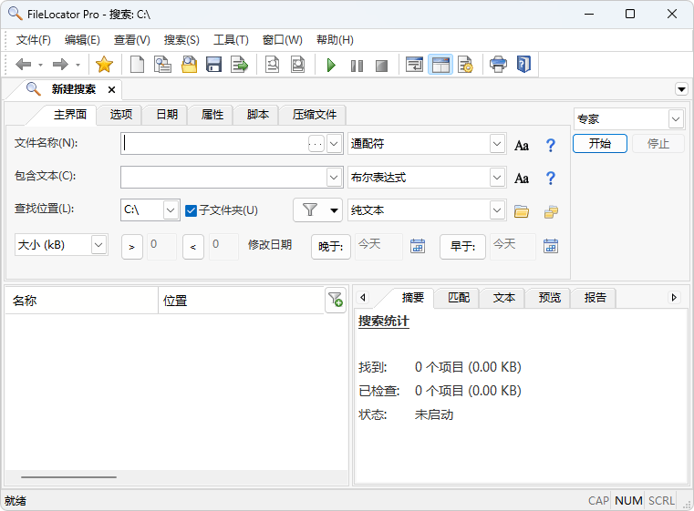Click the file name ellipsis button
Viewport: 694px width, 511px height.
tap(316, 144)
